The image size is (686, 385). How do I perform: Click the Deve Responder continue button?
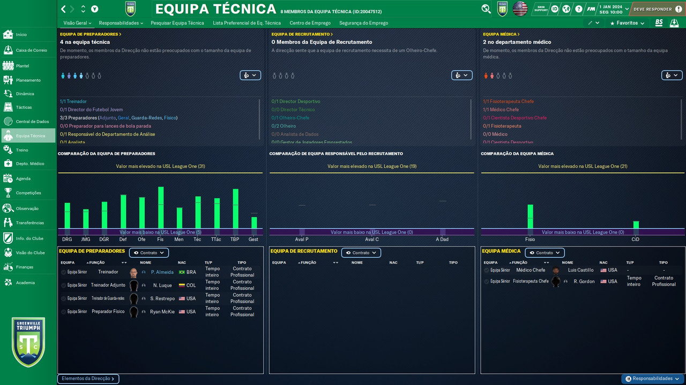655,9
